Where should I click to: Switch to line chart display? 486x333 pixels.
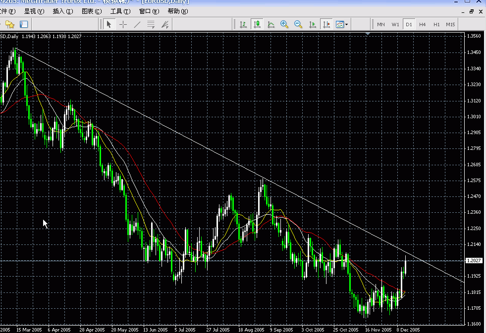tap(271, 24)
